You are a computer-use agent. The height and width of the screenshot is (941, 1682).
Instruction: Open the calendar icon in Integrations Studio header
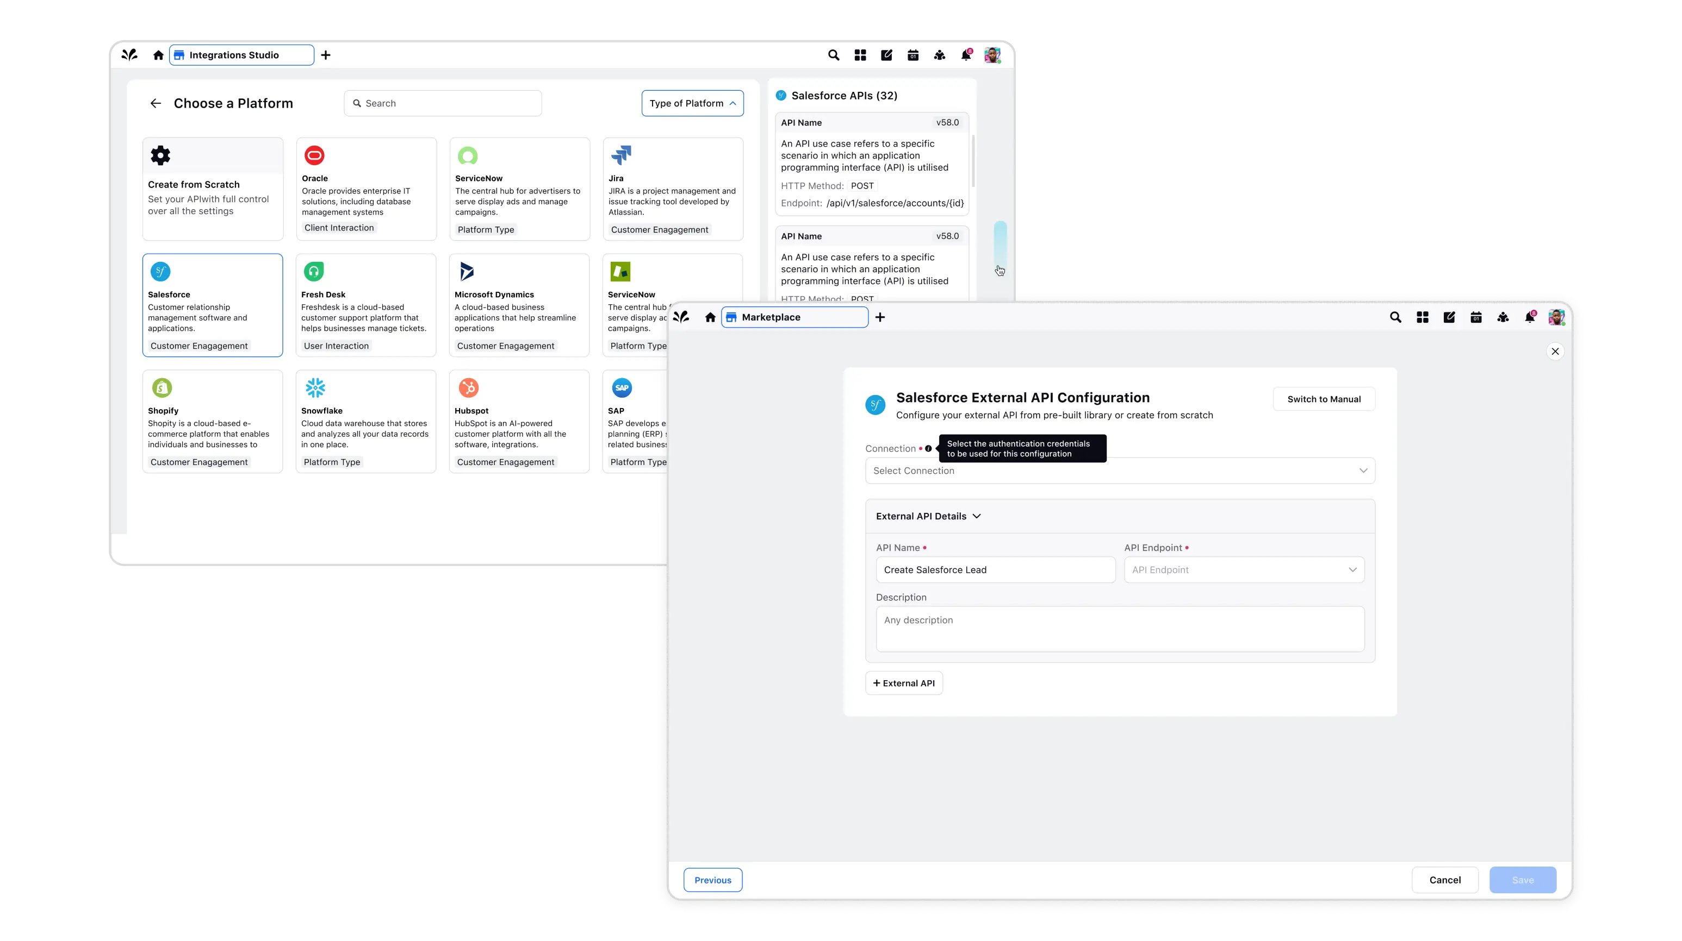pos(913,55)
